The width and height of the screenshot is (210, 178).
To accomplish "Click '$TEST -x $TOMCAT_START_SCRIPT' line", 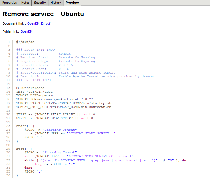I will tap(55, 114).
